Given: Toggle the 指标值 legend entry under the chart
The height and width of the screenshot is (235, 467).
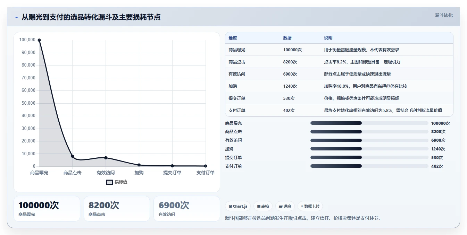Looking at the screenshot, I should tap(117, 182).
